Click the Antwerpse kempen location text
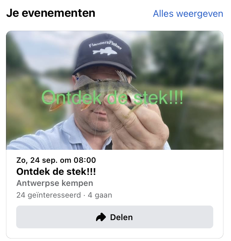This screenshot has height=241, width=231. (55, 183)
